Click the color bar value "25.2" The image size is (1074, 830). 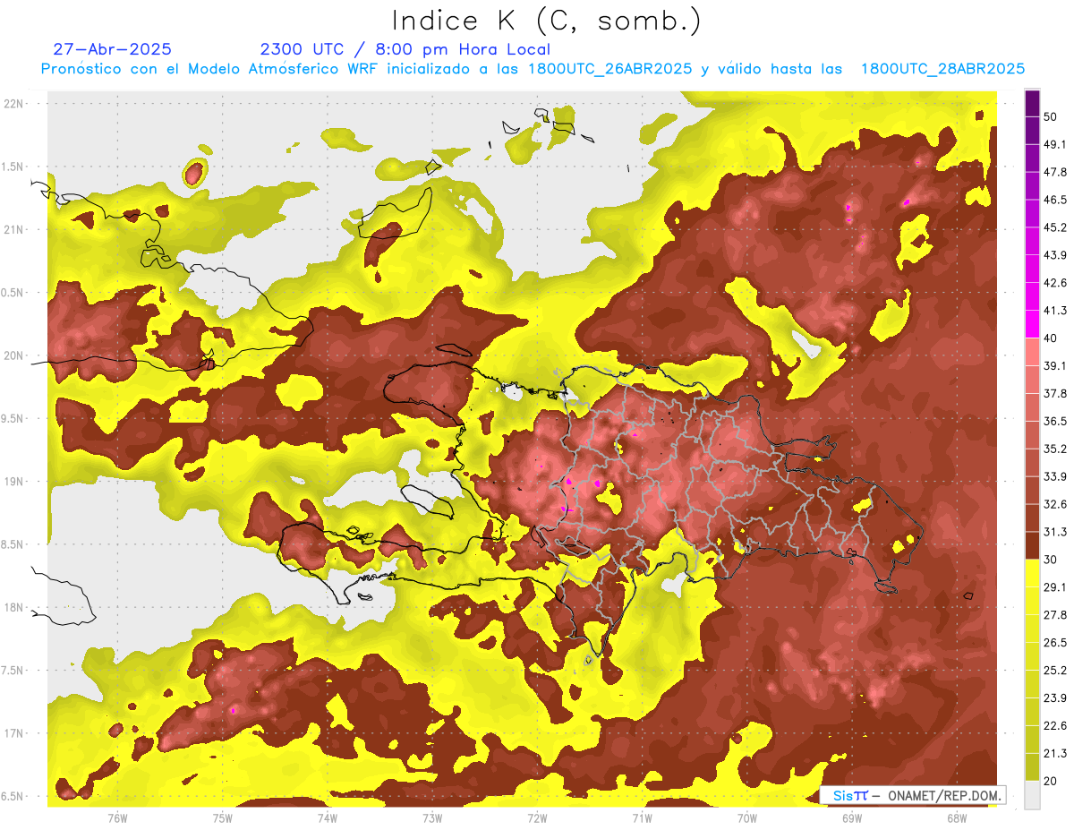(1054, 671)
